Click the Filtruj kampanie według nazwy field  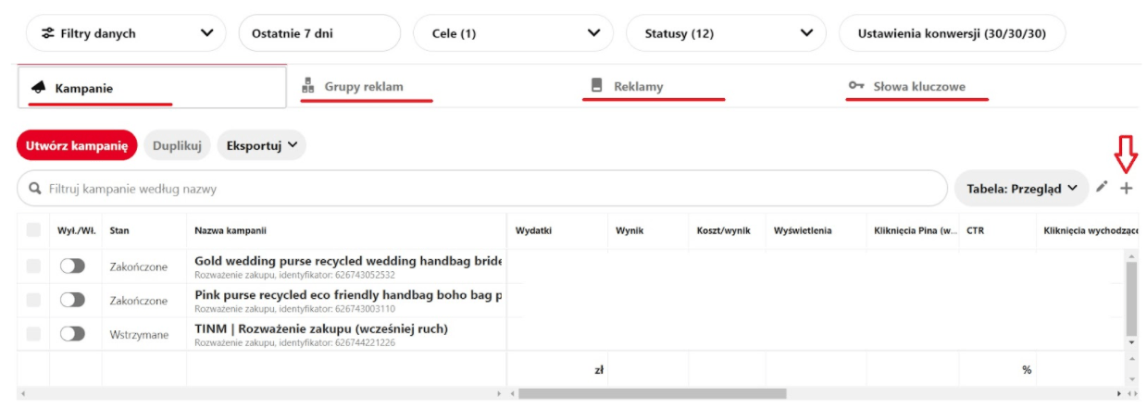481,189
